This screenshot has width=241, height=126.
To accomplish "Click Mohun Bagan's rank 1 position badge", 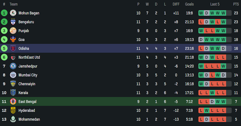I will (x=4, y=13).
